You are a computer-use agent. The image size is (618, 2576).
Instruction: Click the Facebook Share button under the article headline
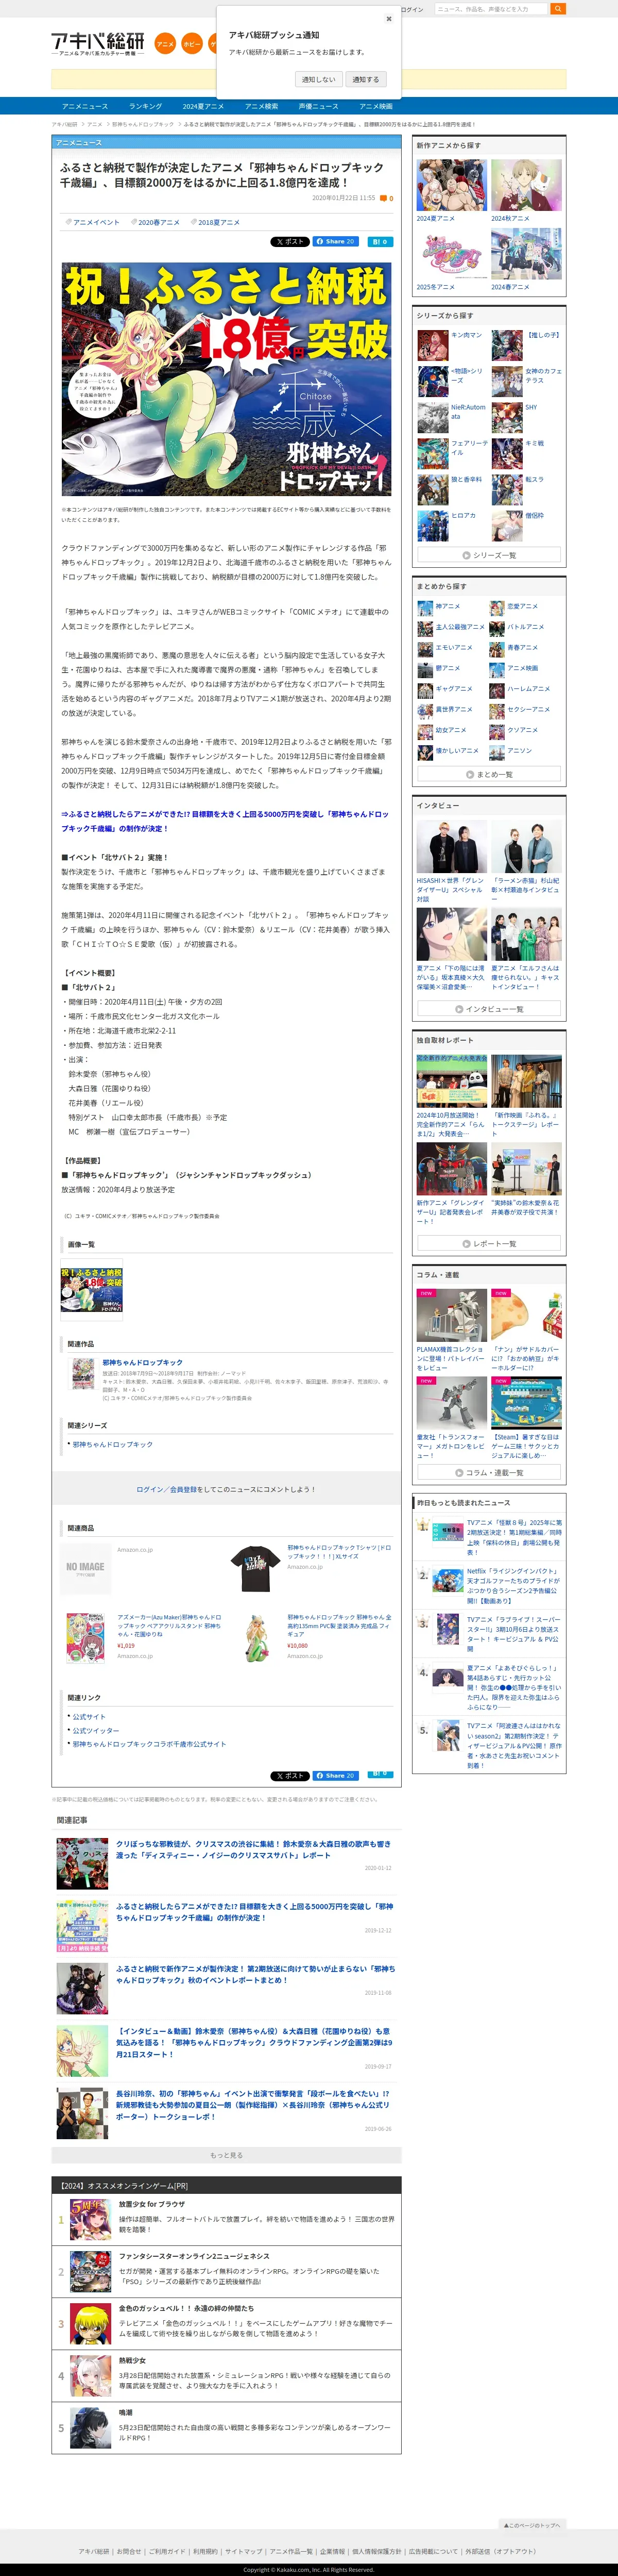334,241
